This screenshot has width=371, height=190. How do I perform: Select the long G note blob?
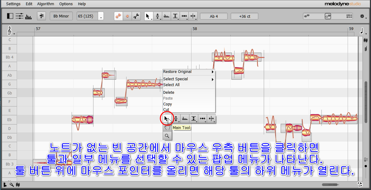[144, 84]
